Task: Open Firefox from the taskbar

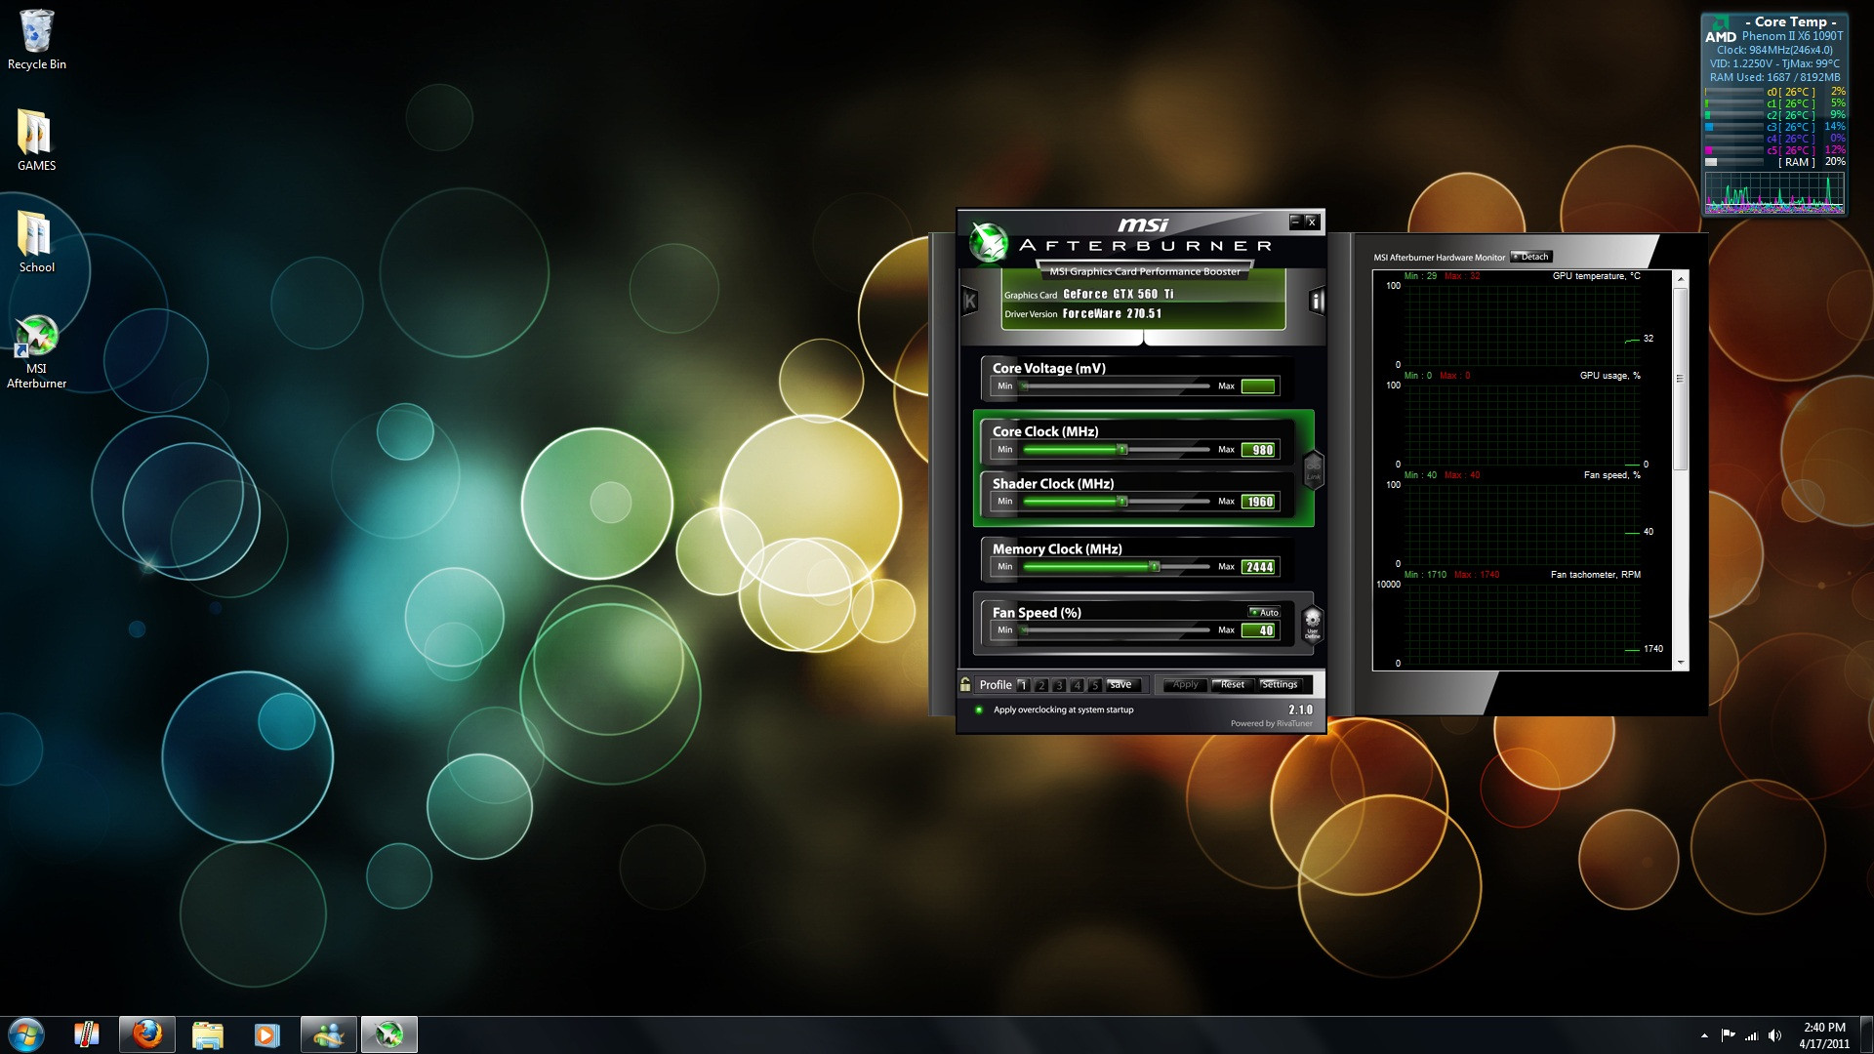Action: [x=147, y=1034]
